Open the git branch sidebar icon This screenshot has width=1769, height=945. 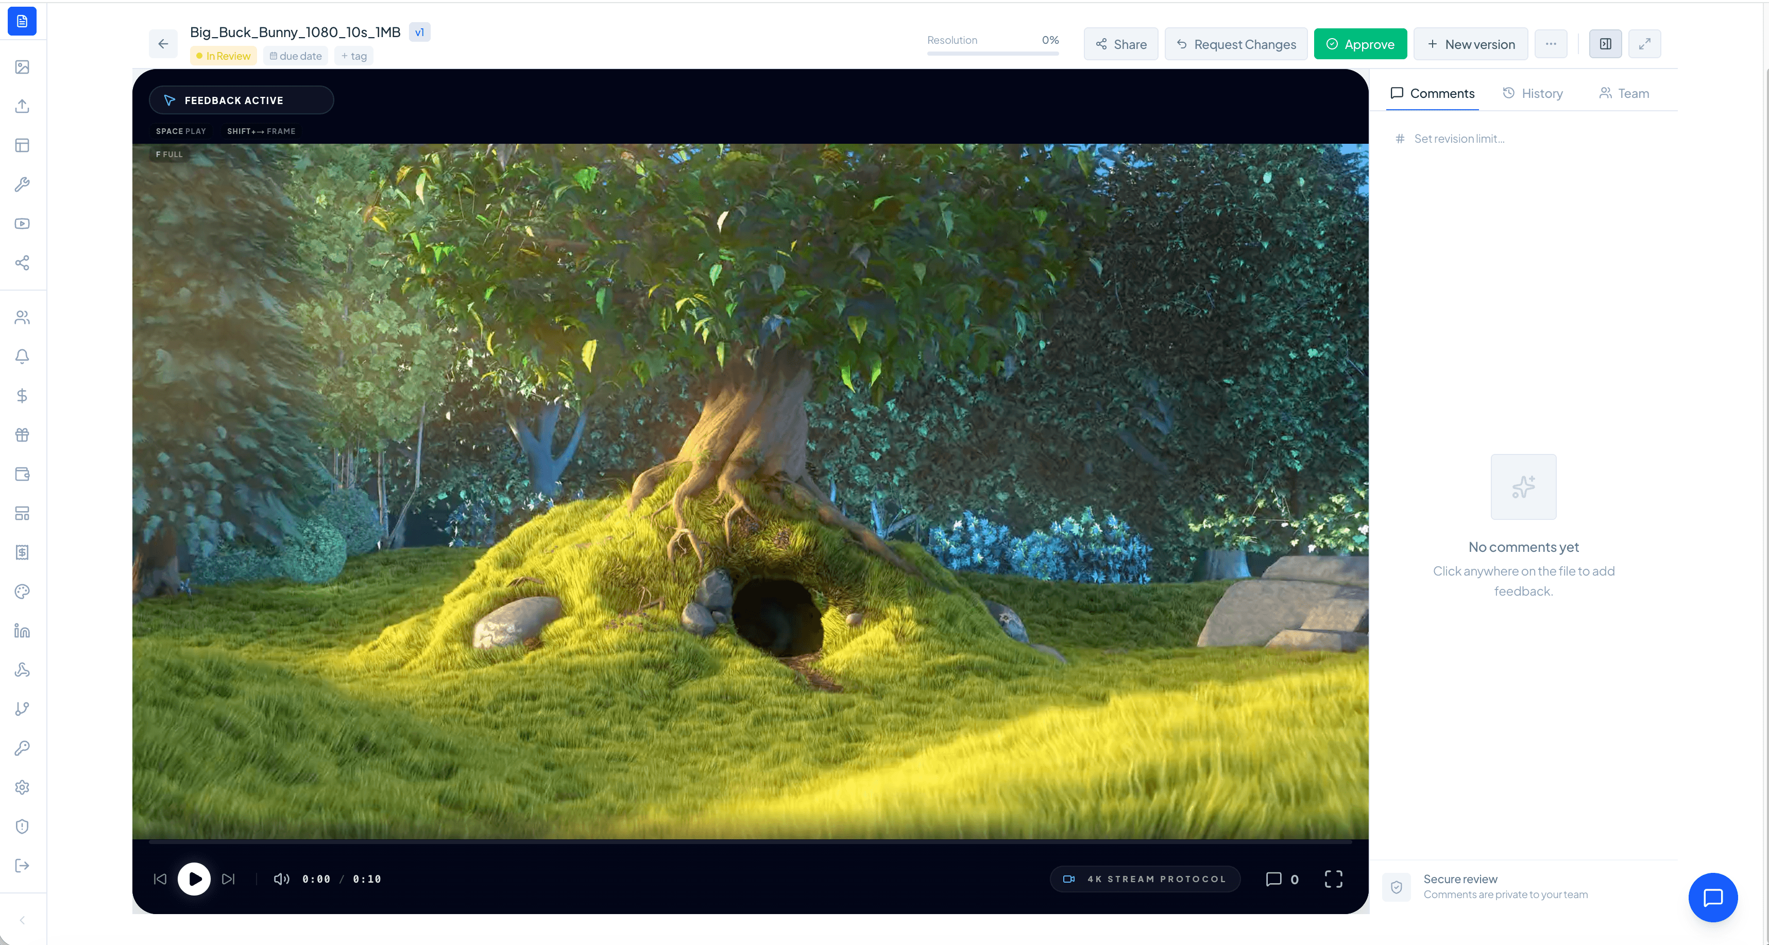(x=22, y=709)
